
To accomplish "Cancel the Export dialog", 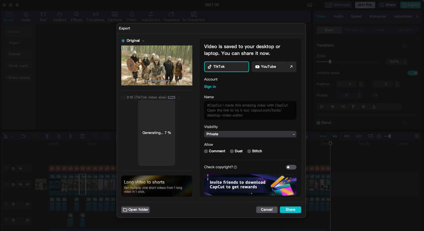I will tap(267, 209).
